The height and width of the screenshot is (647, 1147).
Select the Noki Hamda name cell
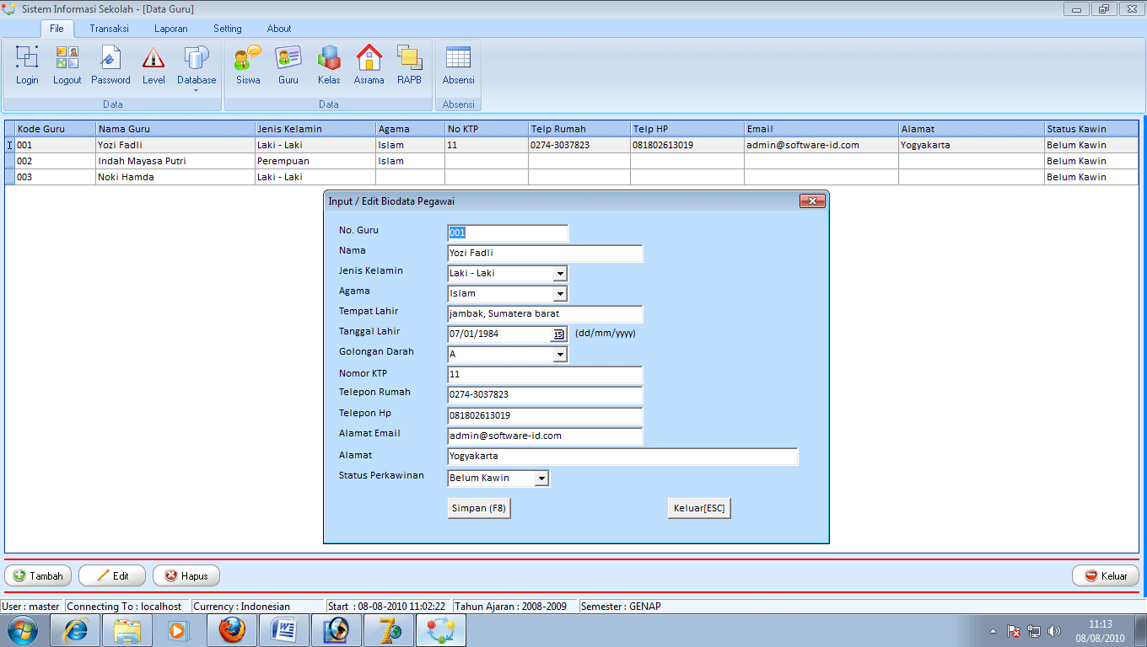coord(175,177)
